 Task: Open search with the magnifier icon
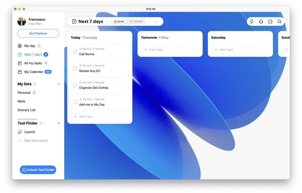click(x=279, y=22)
